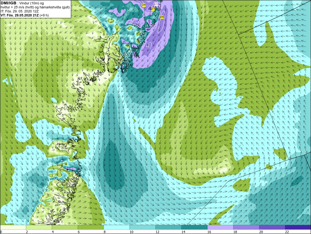Click the yellow 26 label left of 27

click(x=144, y=5)
